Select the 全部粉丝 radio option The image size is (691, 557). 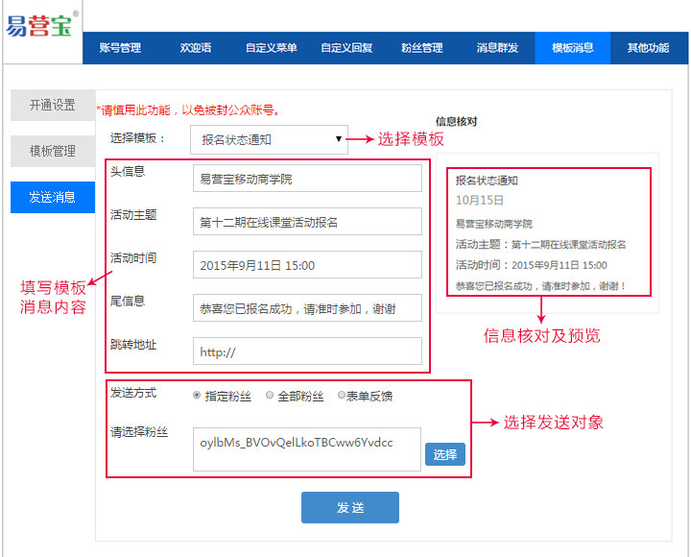270,396
